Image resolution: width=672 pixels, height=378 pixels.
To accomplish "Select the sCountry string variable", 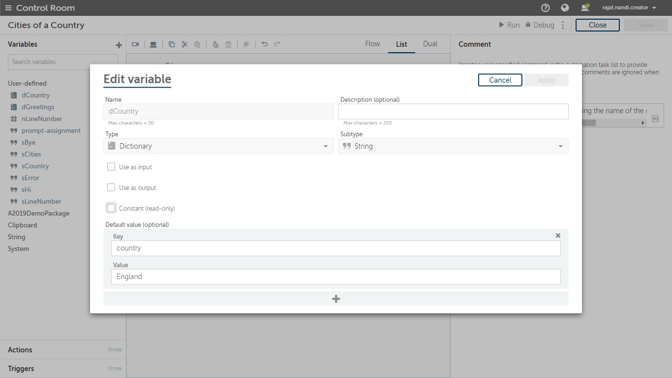I will [35, 166].
